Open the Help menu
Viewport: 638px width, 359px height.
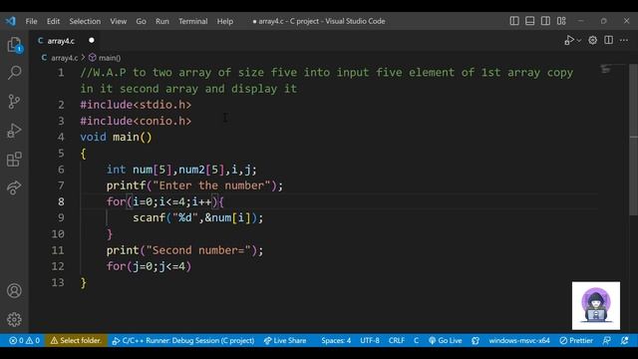coord(225,21)
